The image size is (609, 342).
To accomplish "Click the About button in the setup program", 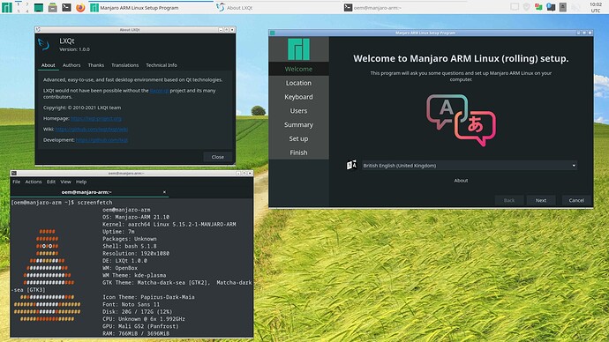I will click(461, 181).
